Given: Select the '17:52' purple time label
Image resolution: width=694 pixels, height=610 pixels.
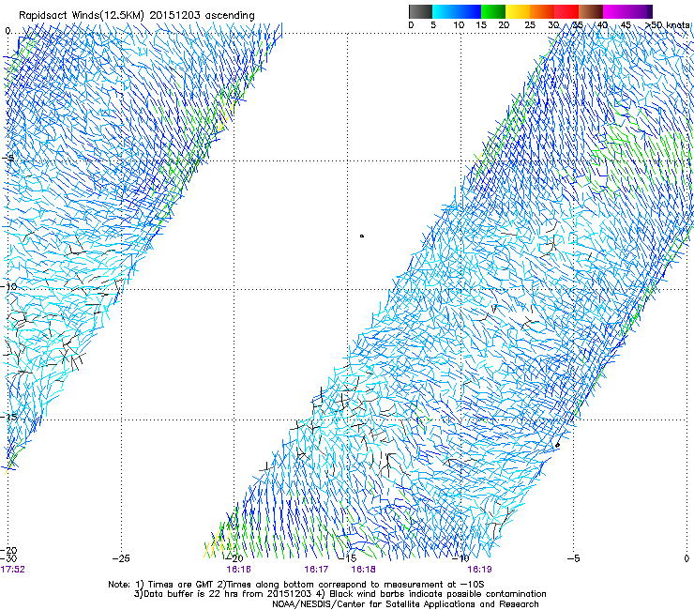Looking at the screenshot, I should (x=13, y=570).
